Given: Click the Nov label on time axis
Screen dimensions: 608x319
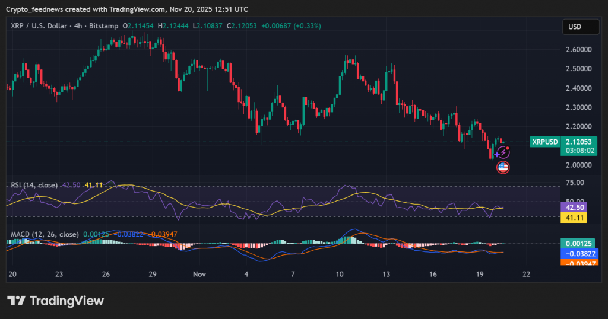Looking at the screenshot, I should (200, 275).
